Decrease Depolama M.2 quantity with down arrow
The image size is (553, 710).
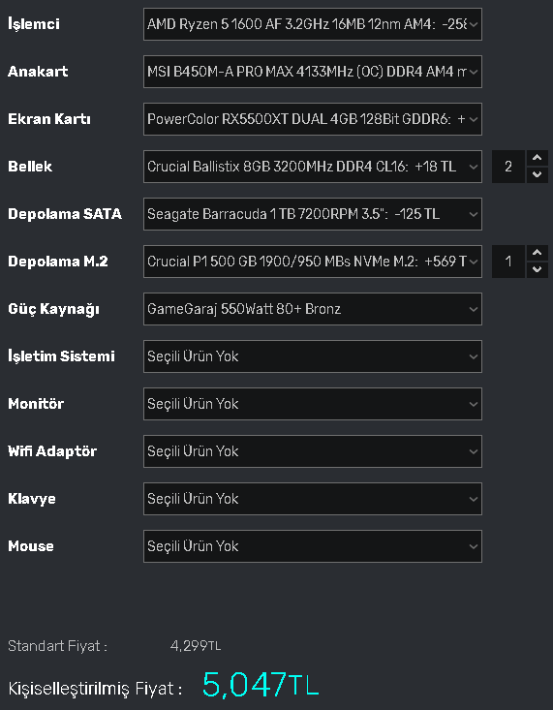[538, 270]
